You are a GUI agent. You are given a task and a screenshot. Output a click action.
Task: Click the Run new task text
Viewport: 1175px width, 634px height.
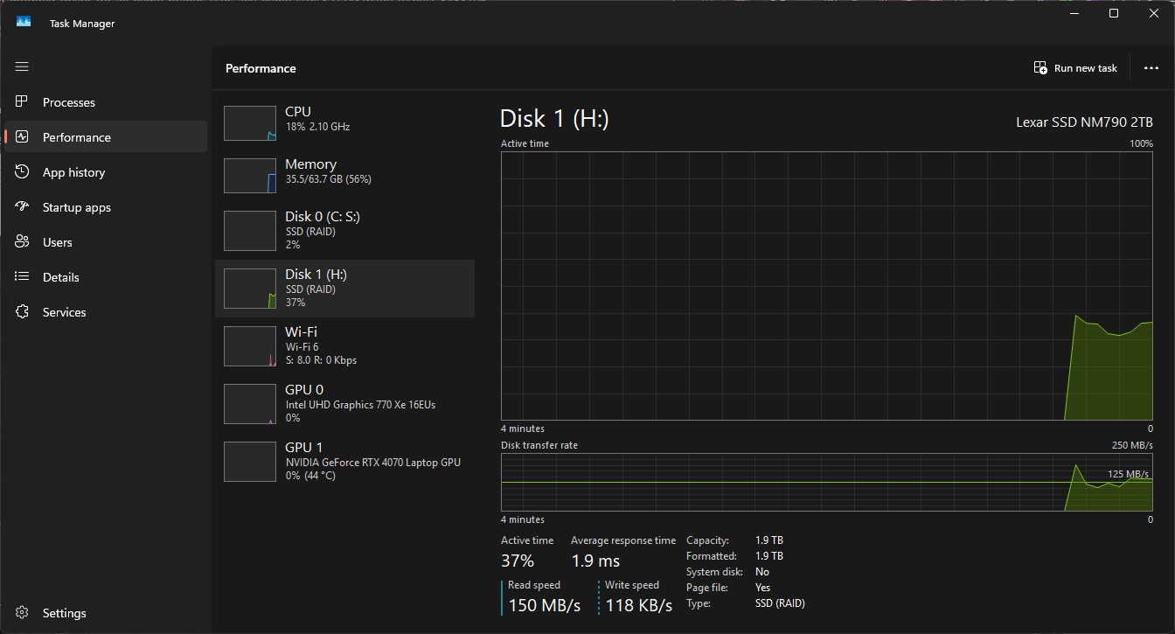tap(1086, 68)
